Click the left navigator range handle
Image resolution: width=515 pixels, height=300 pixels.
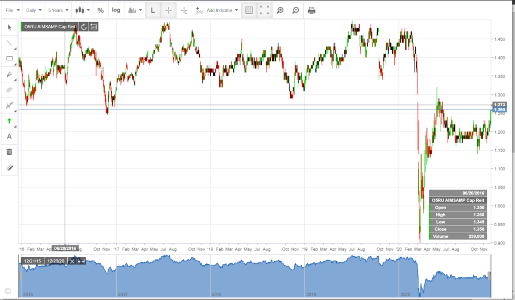pyautogui.click(x=21, y=276)
